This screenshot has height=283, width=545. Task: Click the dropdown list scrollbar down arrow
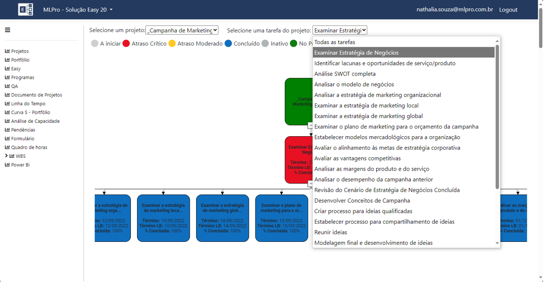[x=497, y=243]
